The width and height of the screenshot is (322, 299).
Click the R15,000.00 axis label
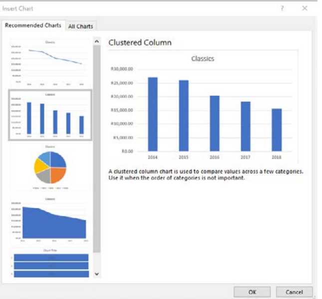(x=122, y=110)
